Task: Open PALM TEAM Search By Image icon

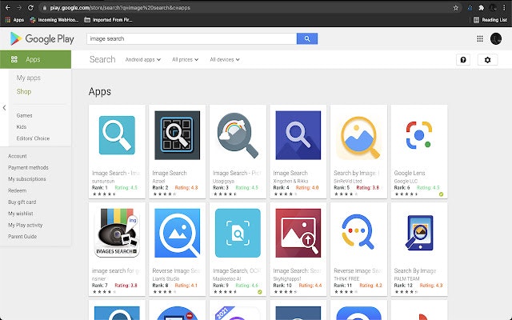Action: pos(419,233)
